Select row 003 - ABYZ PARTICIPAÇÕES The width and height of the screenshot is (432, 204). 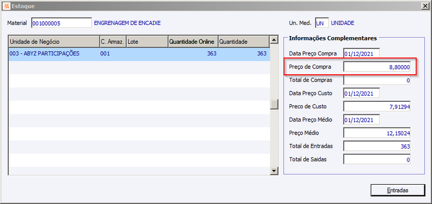click(139, 54)
